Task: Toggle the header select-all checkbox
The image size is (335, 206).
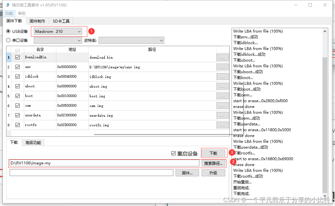Action: click(x=17, y=51)
